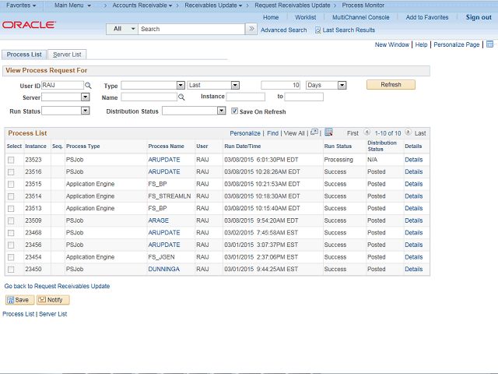Click the Refresh button
Viewport: 498px width, 374px height.
(391, 85)
